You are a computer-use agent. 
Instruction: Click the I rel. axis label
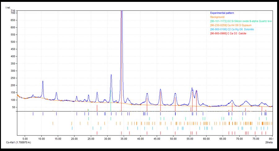point(9,7)
